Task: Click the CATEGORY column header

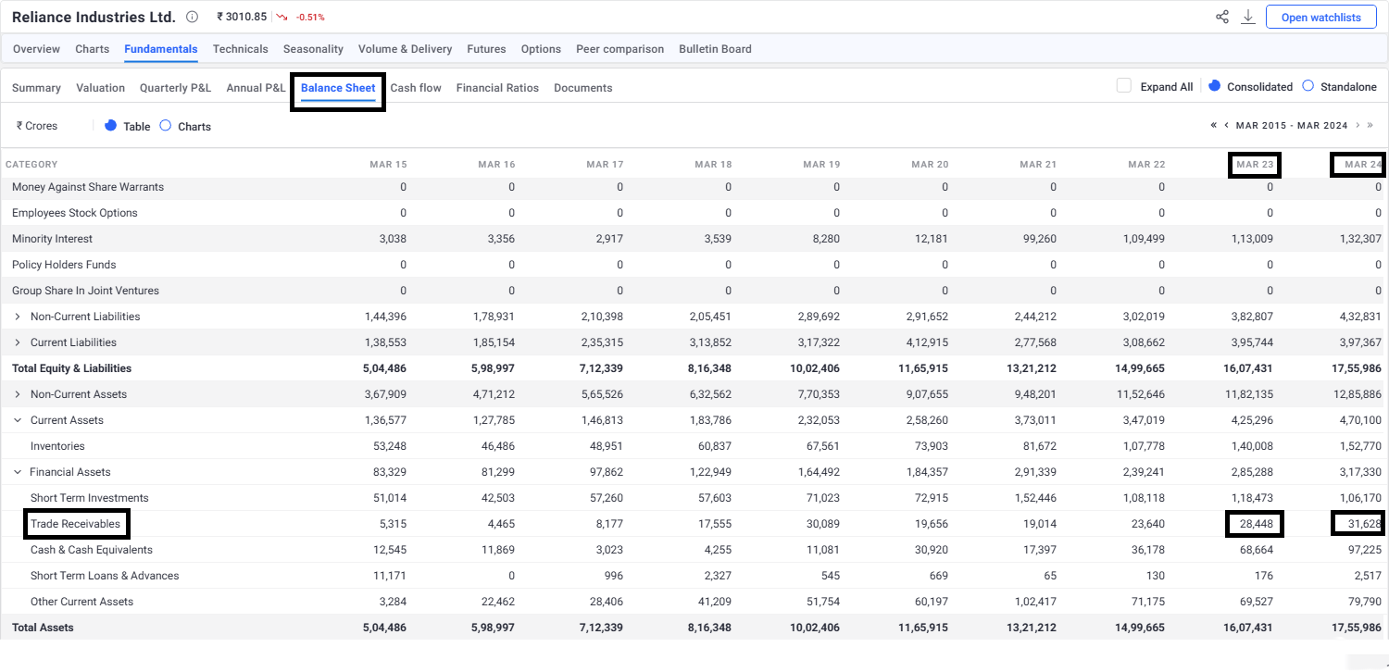Action: pos(31,165)
